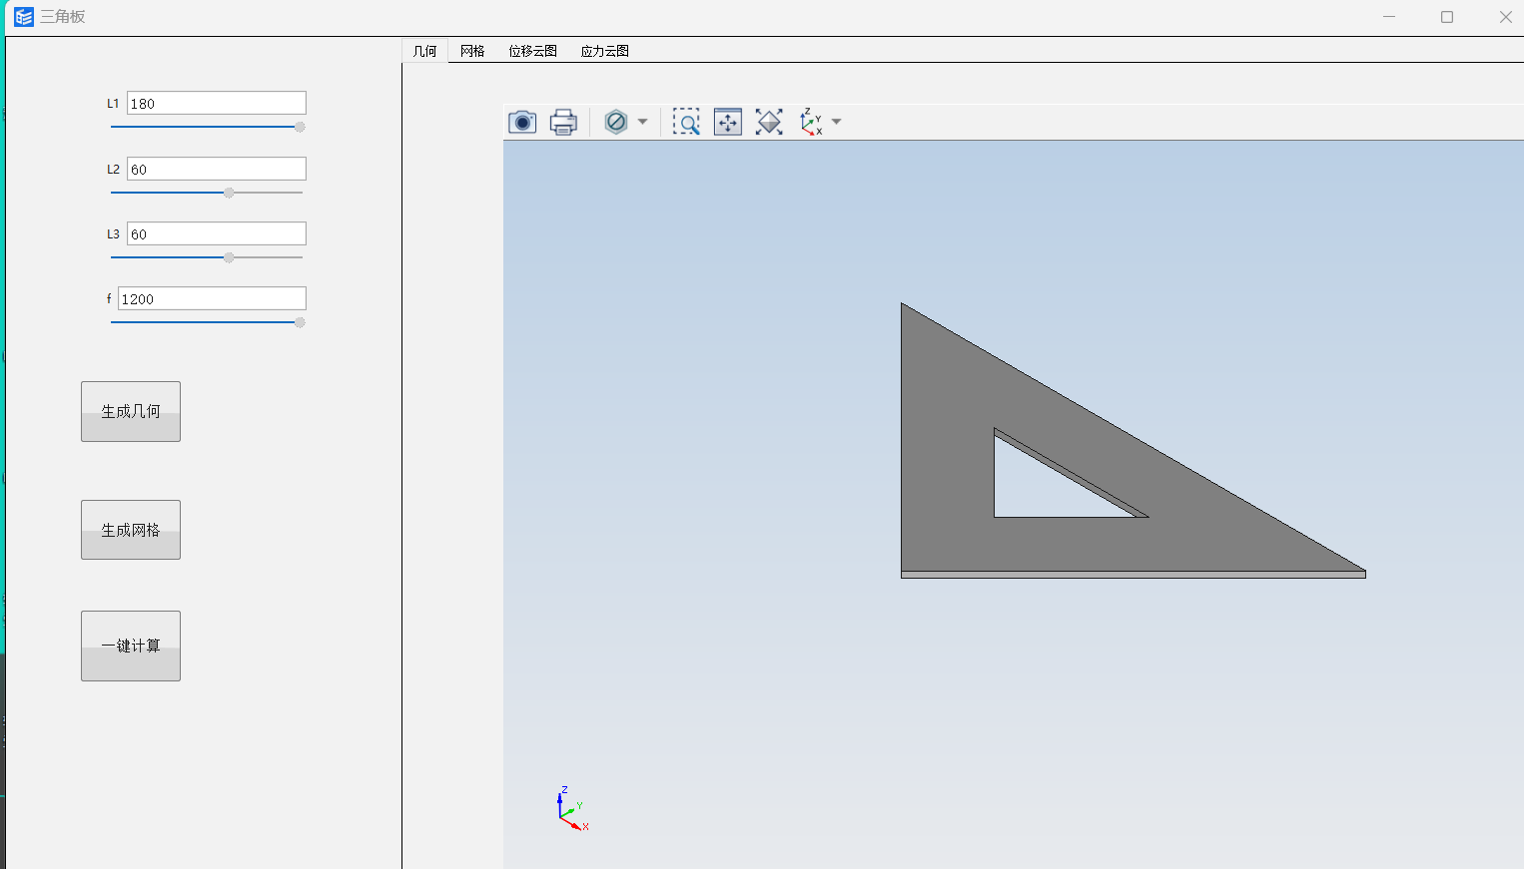
Task: Click the default view diamond icon
Action: tap(769, 122)
